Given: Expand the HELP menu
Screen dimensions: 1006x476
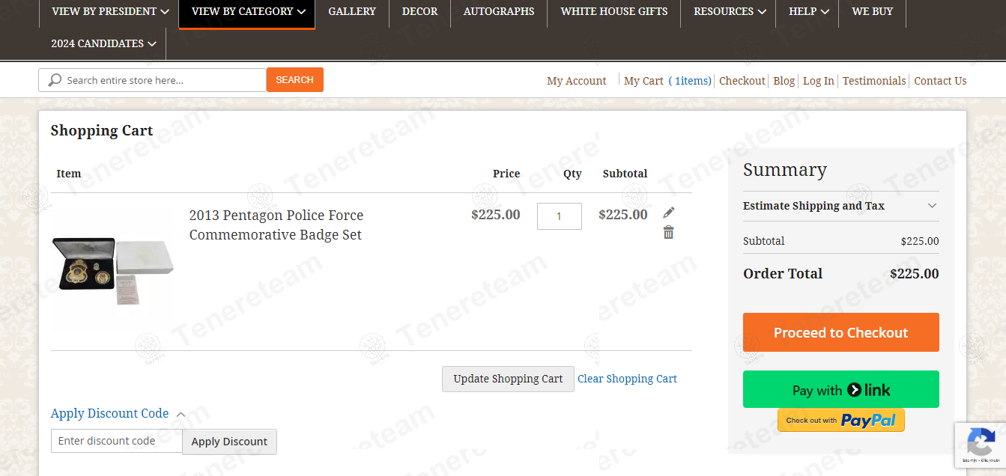Looking at the screenshot, I should pos(807,11).
